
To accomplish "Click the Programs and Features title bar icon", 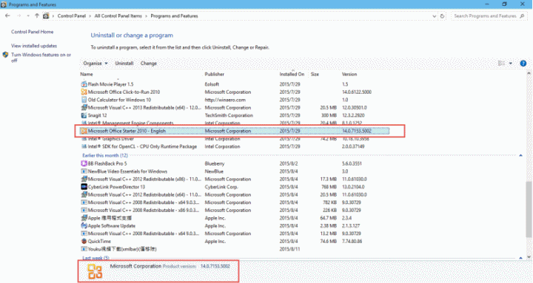I will pyautogui.click(x=4, y=4).
